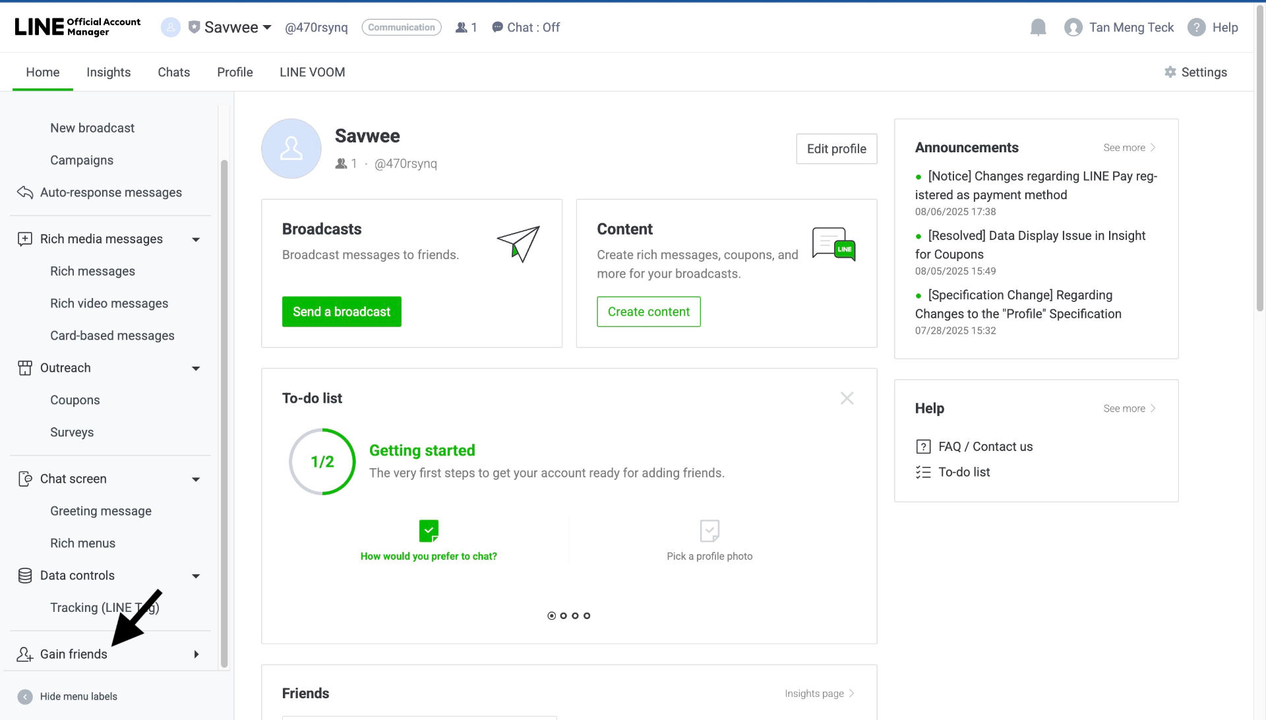This screenshot has width=1266, height=720.
Task: Open Coupons in sidebar
Action: tap(75, 400)
